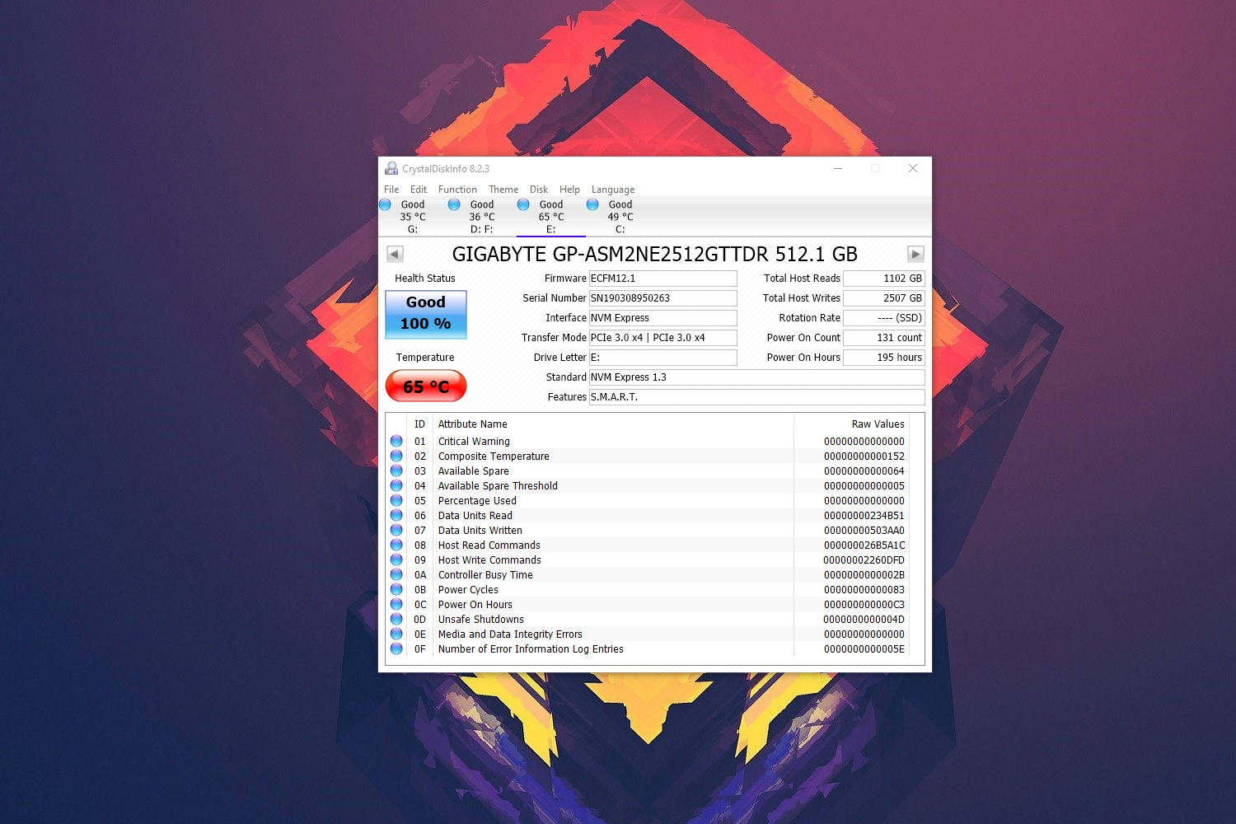The image size is (1236, 824).
Task: Switch to the Good 49 °C C: drive
Action: tap(620, 217)
